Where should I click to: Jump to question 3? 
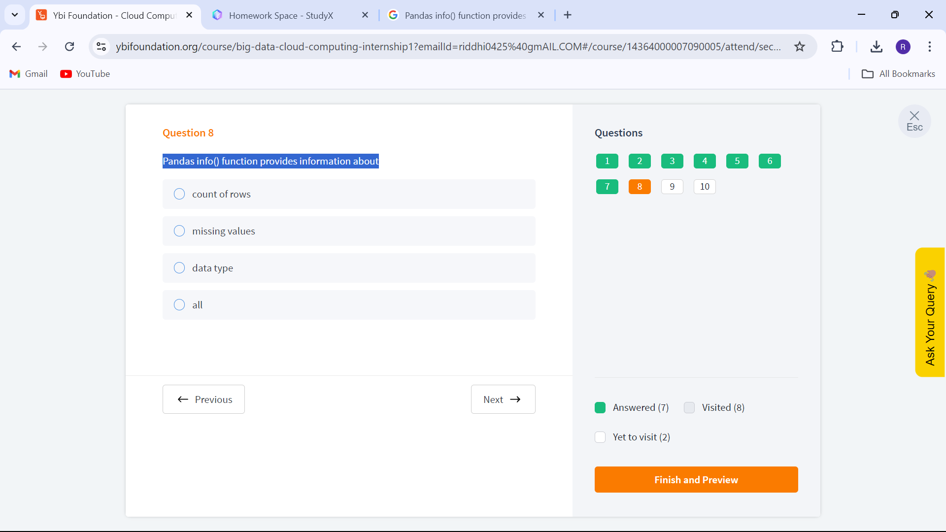coord(672,161)
